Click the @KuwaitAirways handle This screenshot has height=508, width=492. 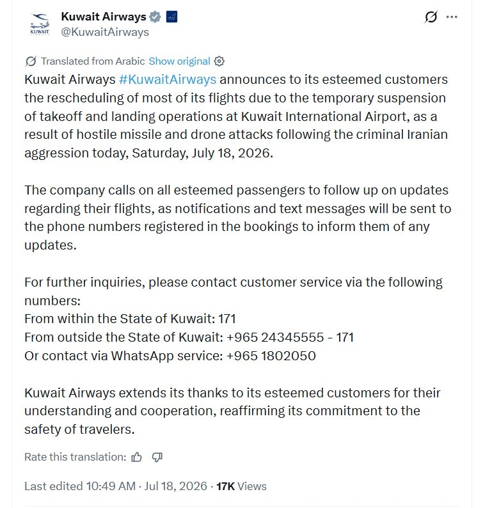[105, 32]
